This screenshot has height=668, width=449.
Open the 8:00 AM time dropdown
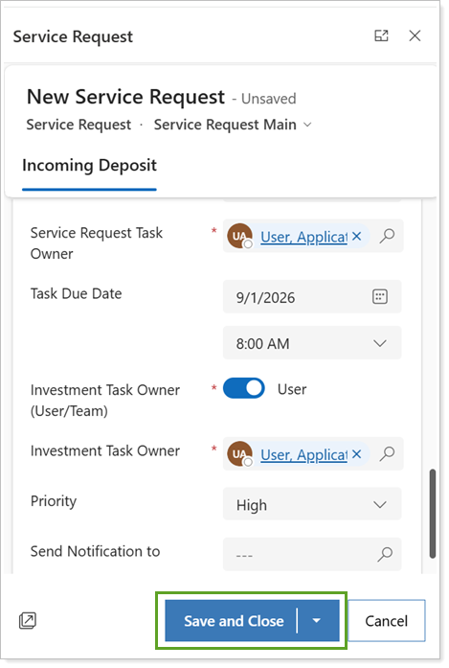point(312,343)
